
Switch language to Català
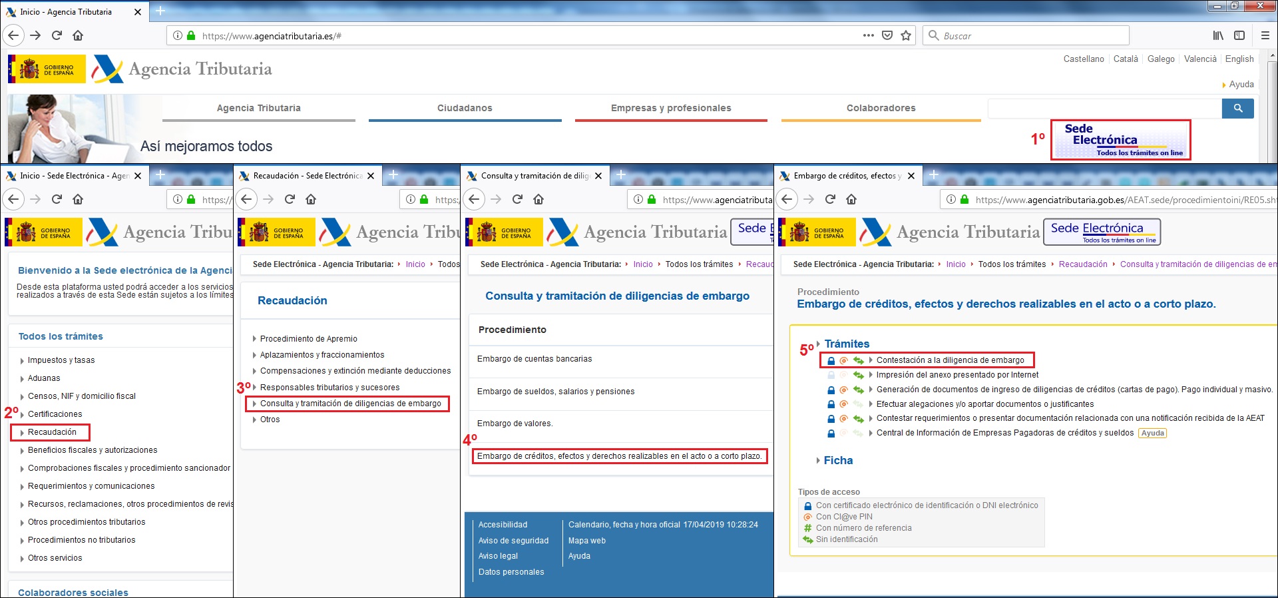1126,59
